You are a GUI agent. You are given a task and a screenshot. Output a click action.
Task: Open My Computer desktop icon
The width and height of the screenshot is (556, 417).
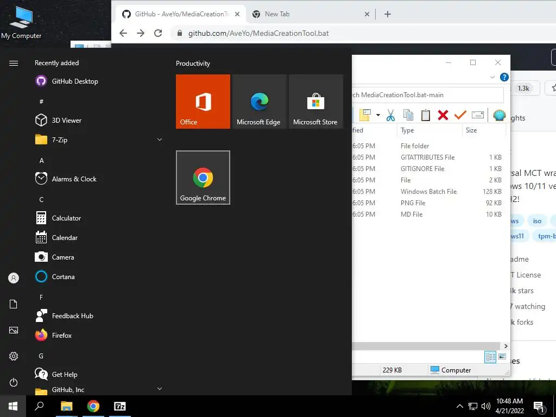21,22
